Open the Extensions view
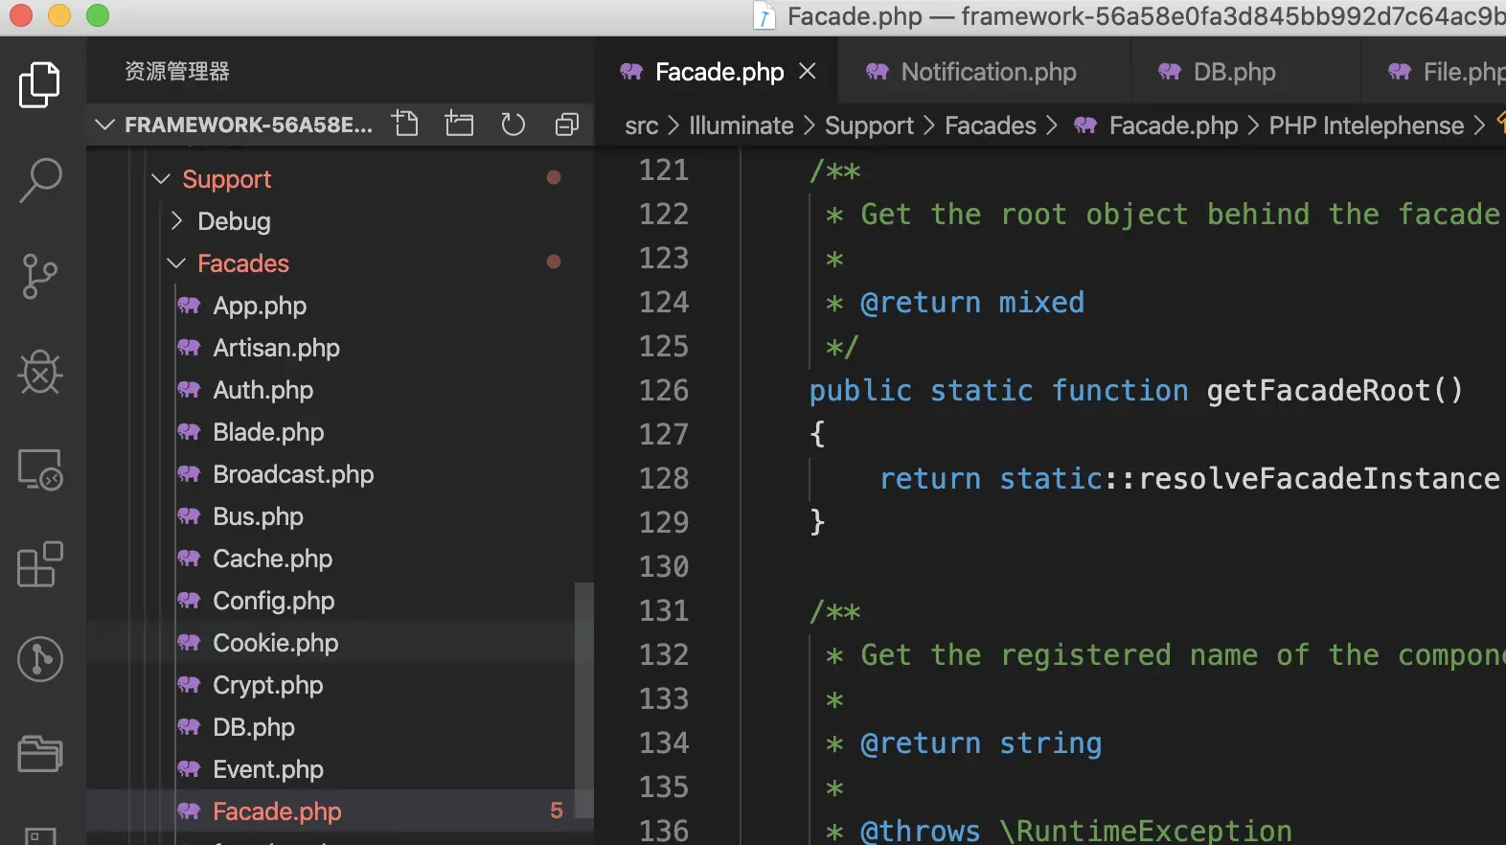The image size is (1506, 845). click(40, 564)
